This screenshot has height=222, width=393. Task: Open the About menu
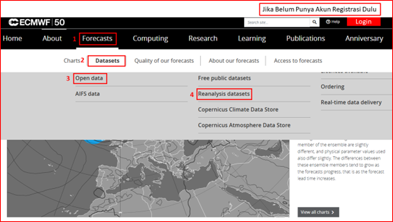point(52,38)
